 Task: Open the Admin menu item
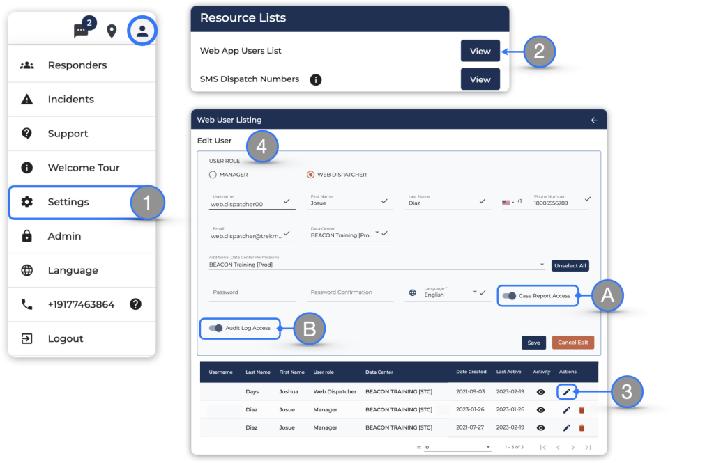[x=82, y=236]
